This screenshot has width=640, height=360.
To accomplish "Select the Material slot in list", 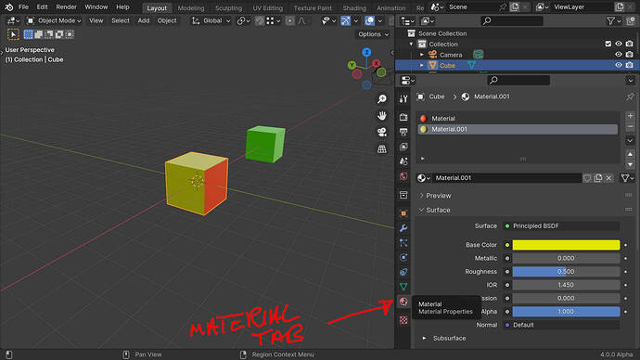I will (x=518, y=119).
